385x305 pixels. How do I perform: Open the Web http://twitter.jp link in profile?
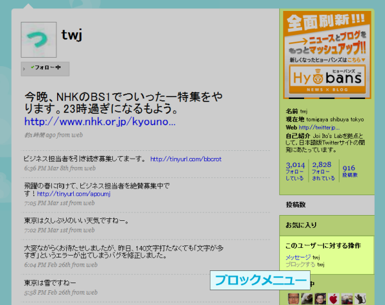pos(319,127)
